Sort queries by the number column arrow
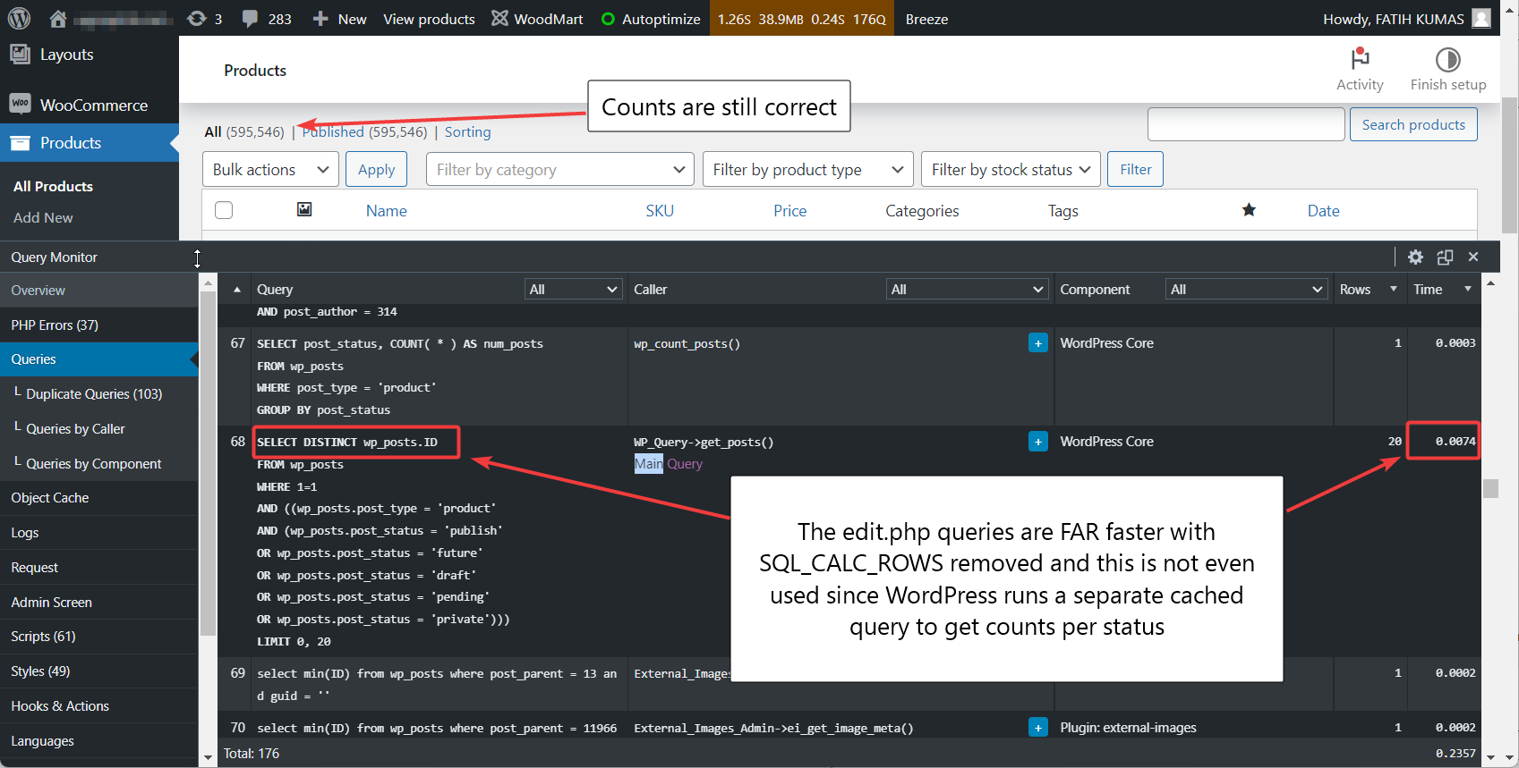This screenshot has height=768, width=1519. click(236, 290)
